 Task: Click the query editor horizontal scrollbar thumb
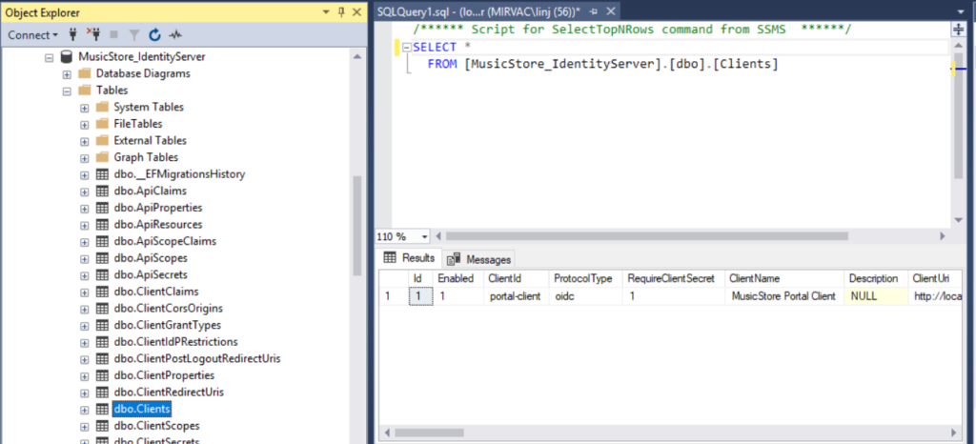click(x=647, y=236)
